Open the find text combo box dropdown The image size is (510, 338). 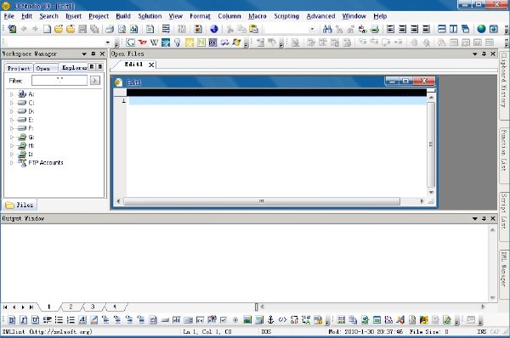(312, 29)
